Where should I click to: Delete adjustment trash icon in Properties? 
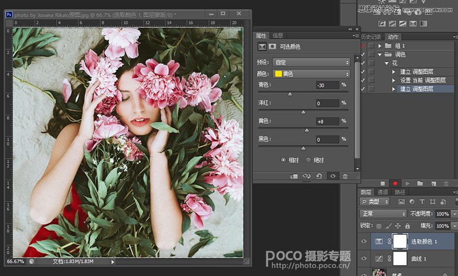345,176
